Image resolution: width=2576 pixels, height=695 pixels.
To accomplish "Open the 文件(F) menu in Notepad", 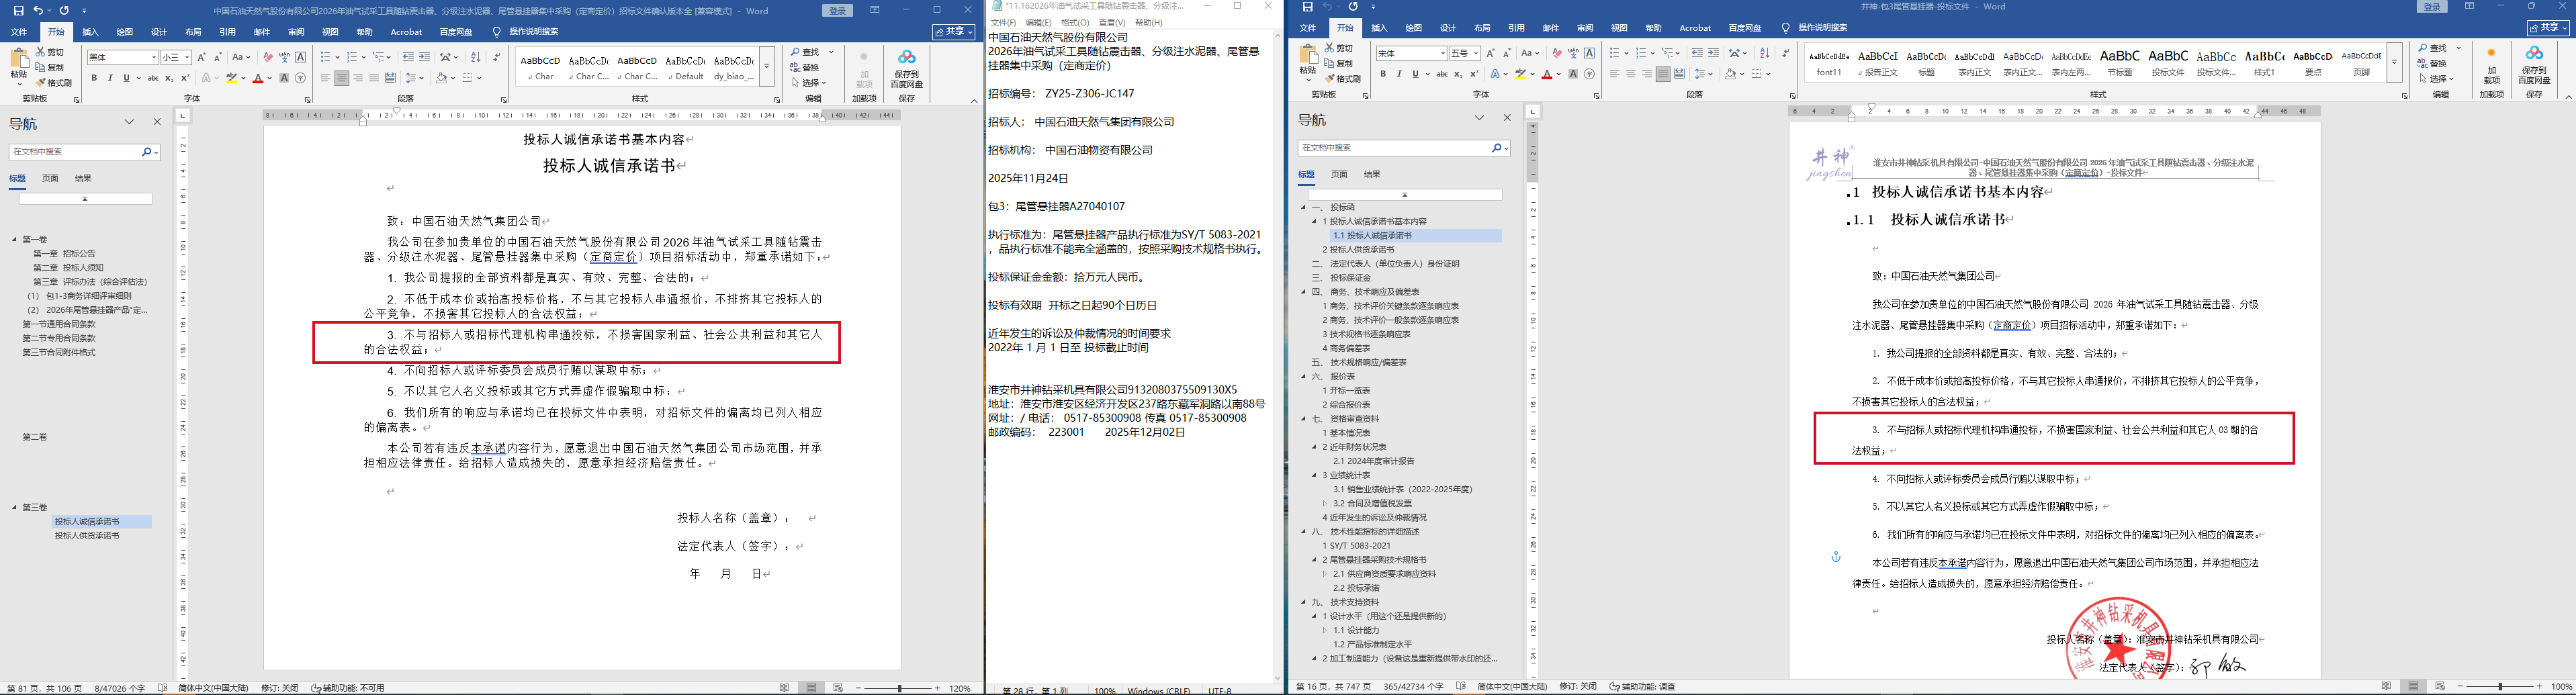I will click(x=1003, y=22).
